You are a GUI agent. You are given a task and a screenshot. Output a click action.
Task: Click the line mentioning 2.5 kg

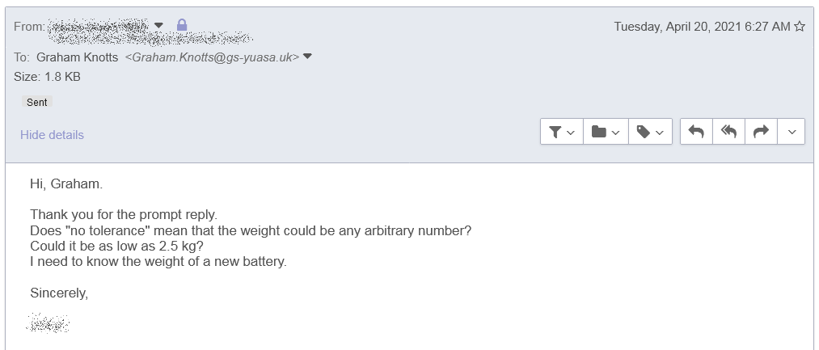116,246
